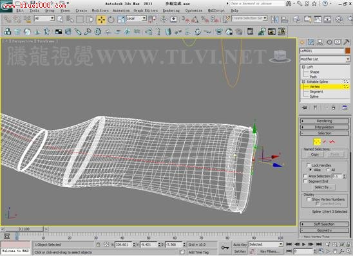Activate the Select and Rotate tool
Image resolution: width=353 pixels, height=256 pixels.
point(111,19)
